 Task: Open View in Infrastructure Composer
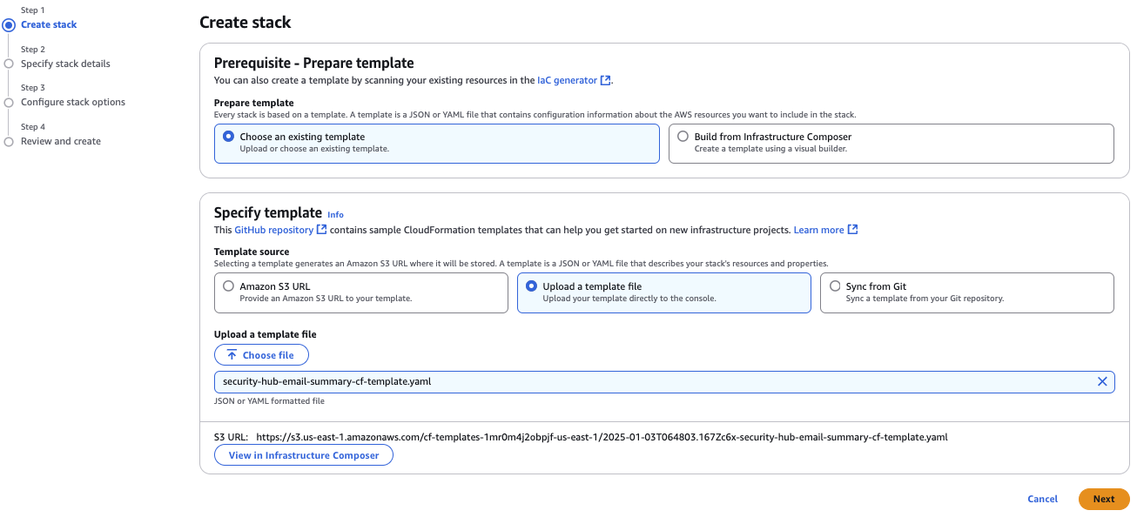[x=303, y=454]
